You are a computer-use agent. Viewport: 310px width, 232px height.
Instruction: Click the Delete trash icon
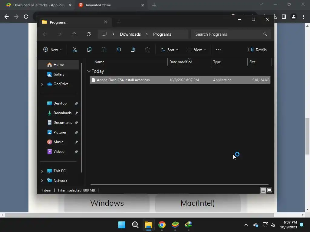pyautogui.click(x=147, y=50)
